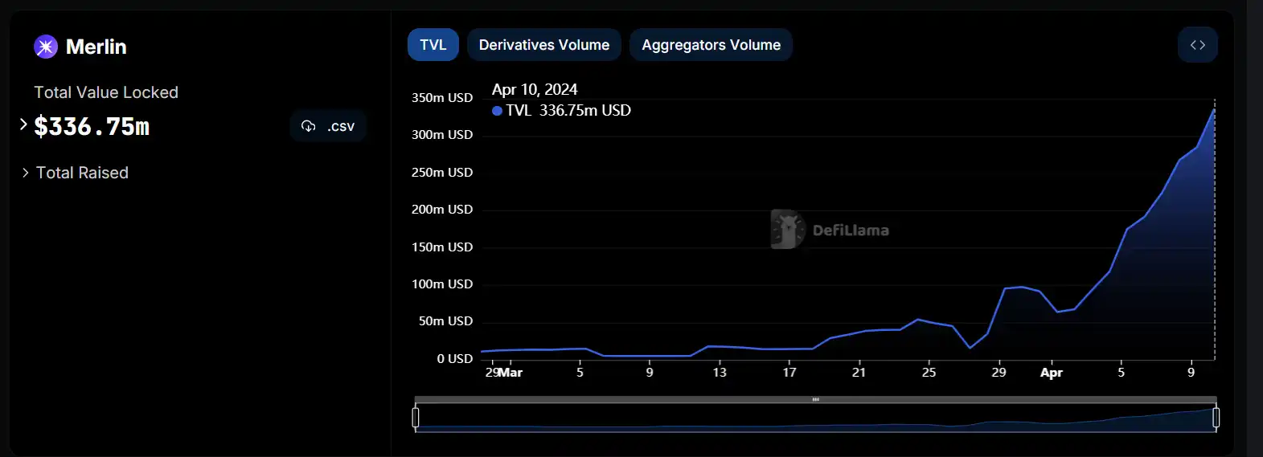Click the right handle of time range slider
1263x457 pixels.
pyautogui.click(x=1216, y=418)
